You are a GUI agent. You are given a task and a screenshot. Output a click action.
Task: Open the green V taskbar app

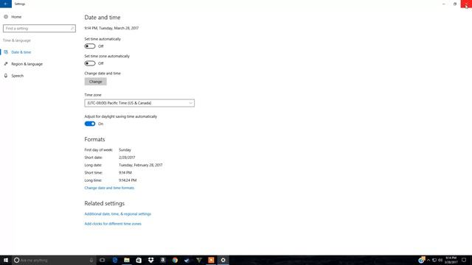(x=199, y=260)
